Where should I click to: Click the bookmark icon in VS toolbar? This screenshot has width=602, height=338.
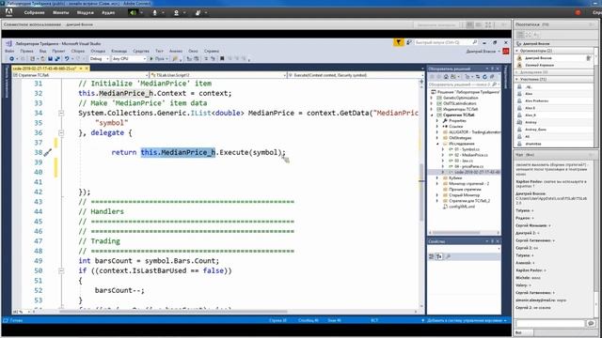pyautogui.click(x=222, y=58)
